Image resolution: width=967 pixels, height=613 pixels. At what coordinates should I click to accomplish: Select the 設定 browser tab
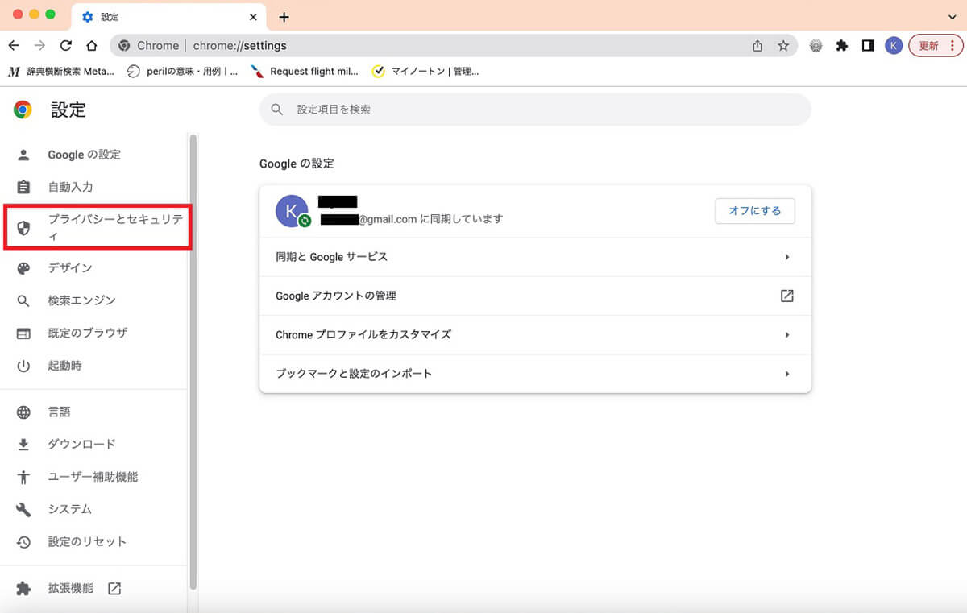tap(169, 17)
